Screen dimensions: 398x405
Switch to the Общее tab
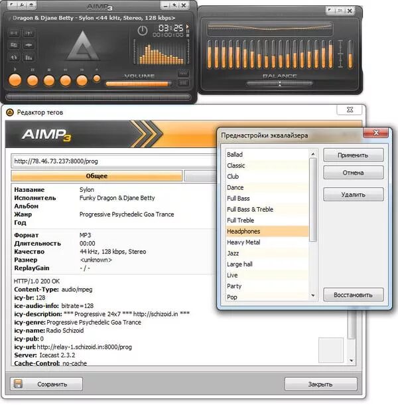click(x=97, y=176)
